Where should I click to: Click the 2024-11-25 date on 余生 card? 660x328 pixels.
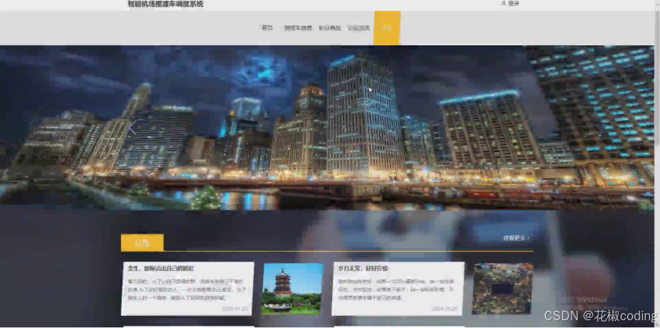click(235, 309)
